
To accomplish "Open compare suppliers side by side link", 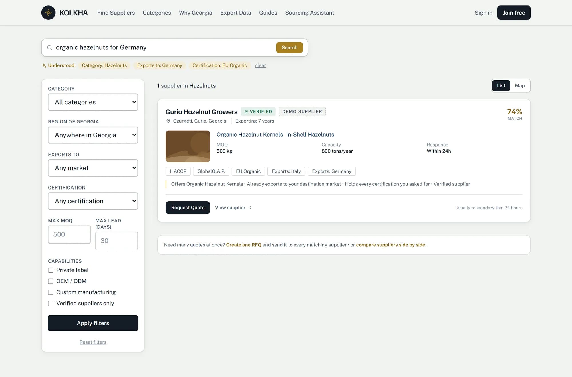I will tap(390, 245).
